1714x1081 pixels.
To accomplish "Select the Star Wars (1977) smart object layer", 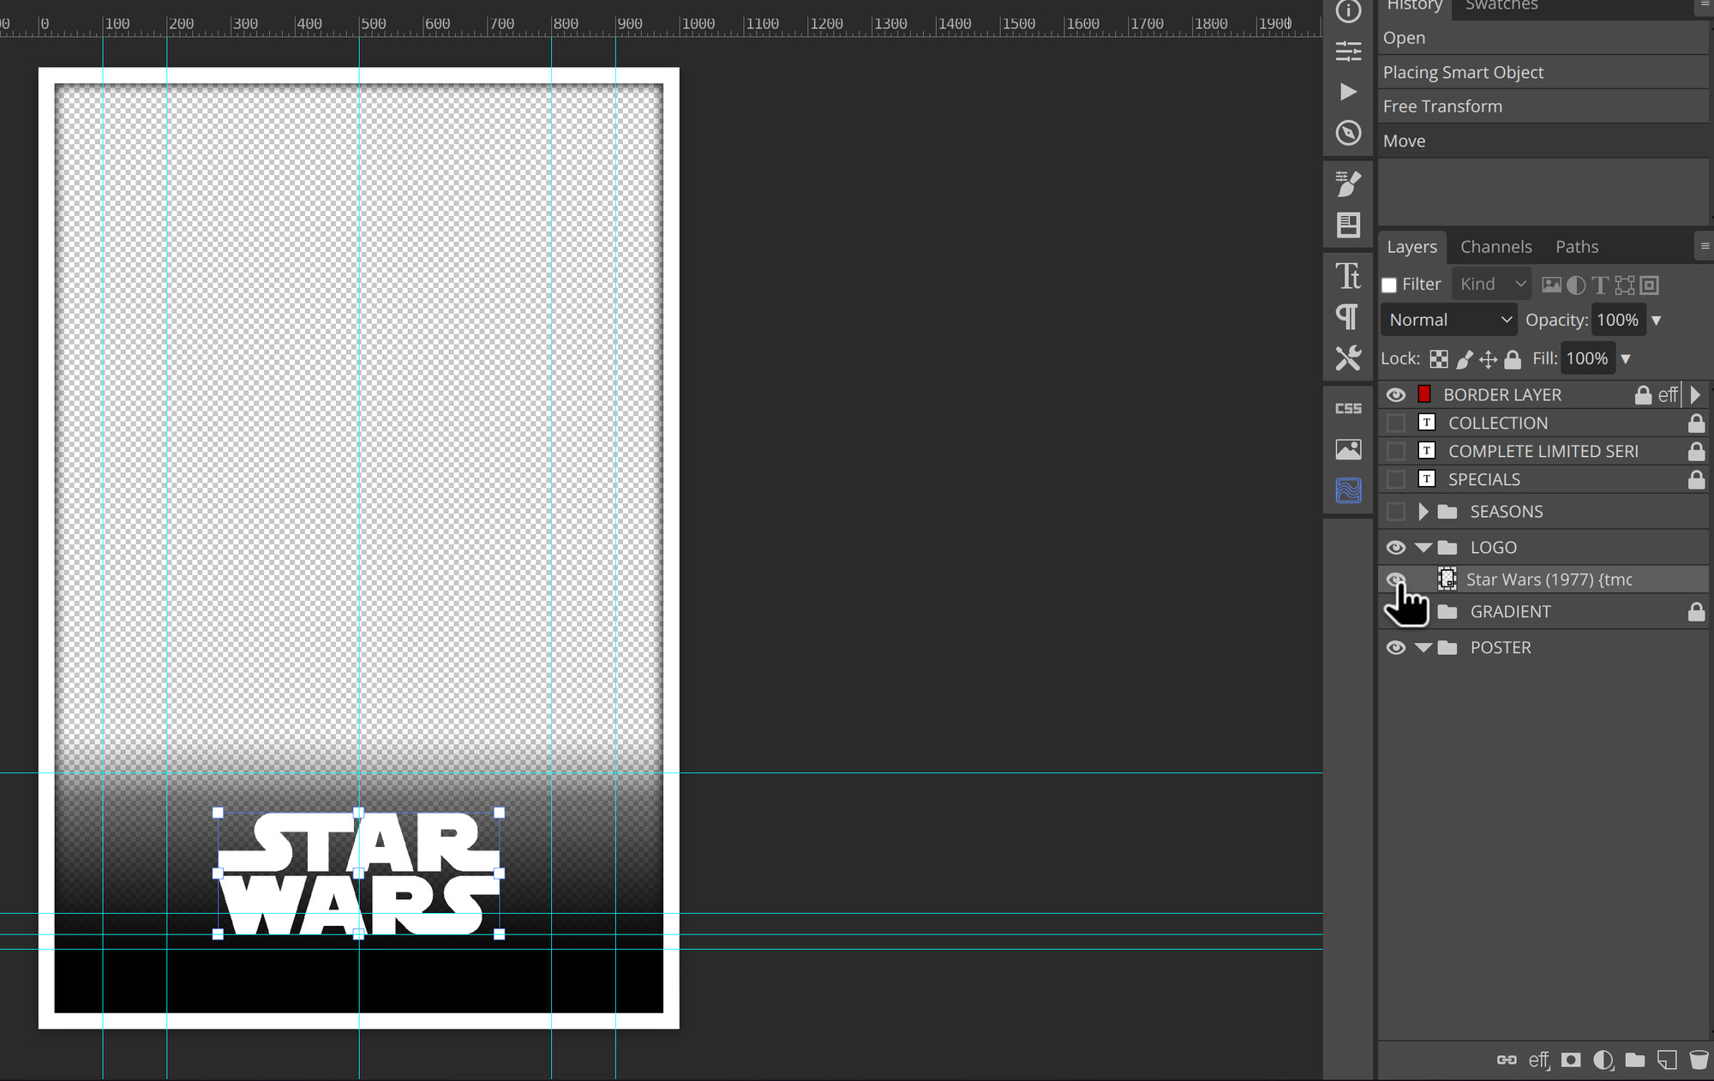I will pyautogui.click(x=1543, y=580).
